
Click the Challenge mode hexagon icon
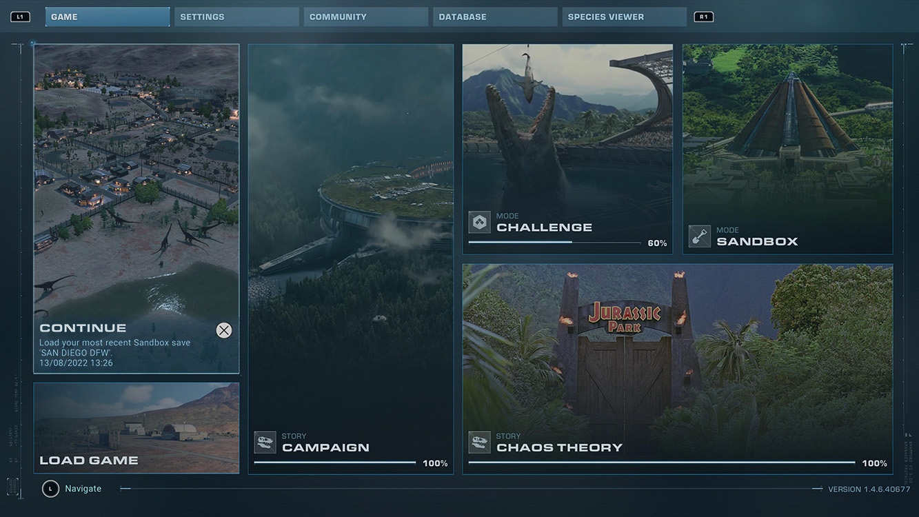click(x=480, y=222)
